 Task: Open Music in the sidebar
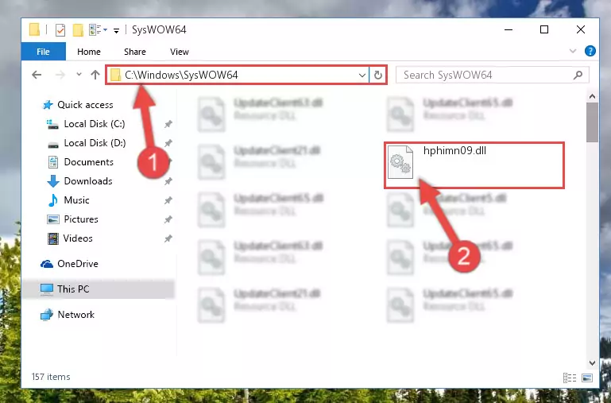tap(76, 200)
